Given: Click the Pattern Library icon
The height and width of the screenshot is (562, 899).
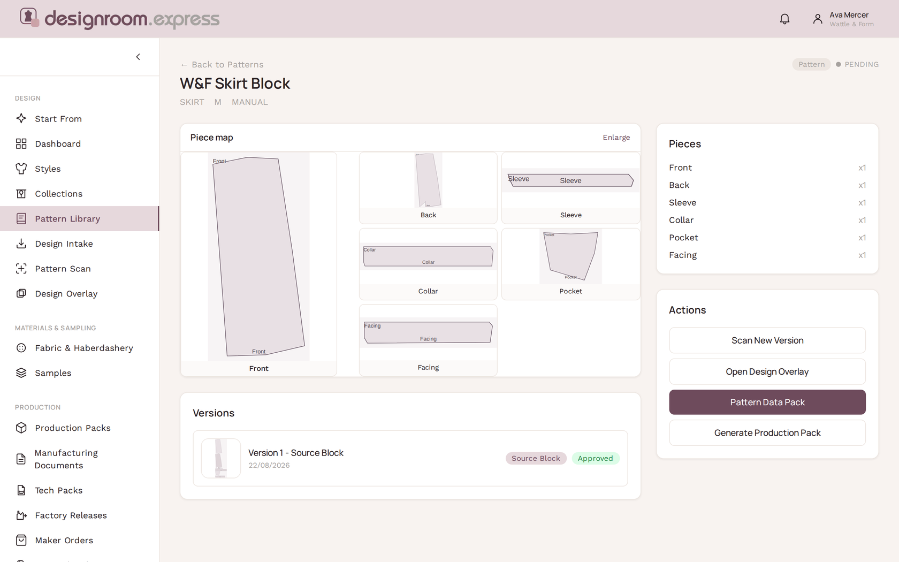Looking at the screenshot, I should (x=21, y=218).
